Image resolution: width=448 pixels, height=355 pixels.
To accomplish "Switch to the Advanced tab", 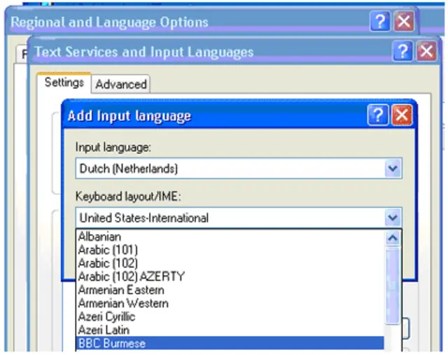I will point(121,84).
